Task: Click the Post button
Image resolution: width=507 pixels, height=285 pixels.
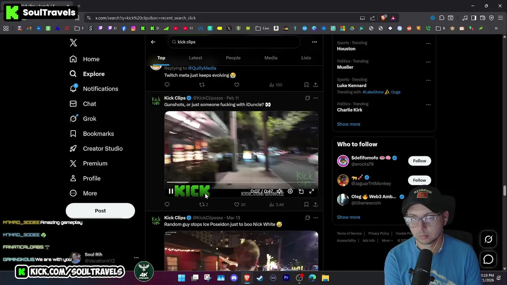Action: click(x=100, y=211)
